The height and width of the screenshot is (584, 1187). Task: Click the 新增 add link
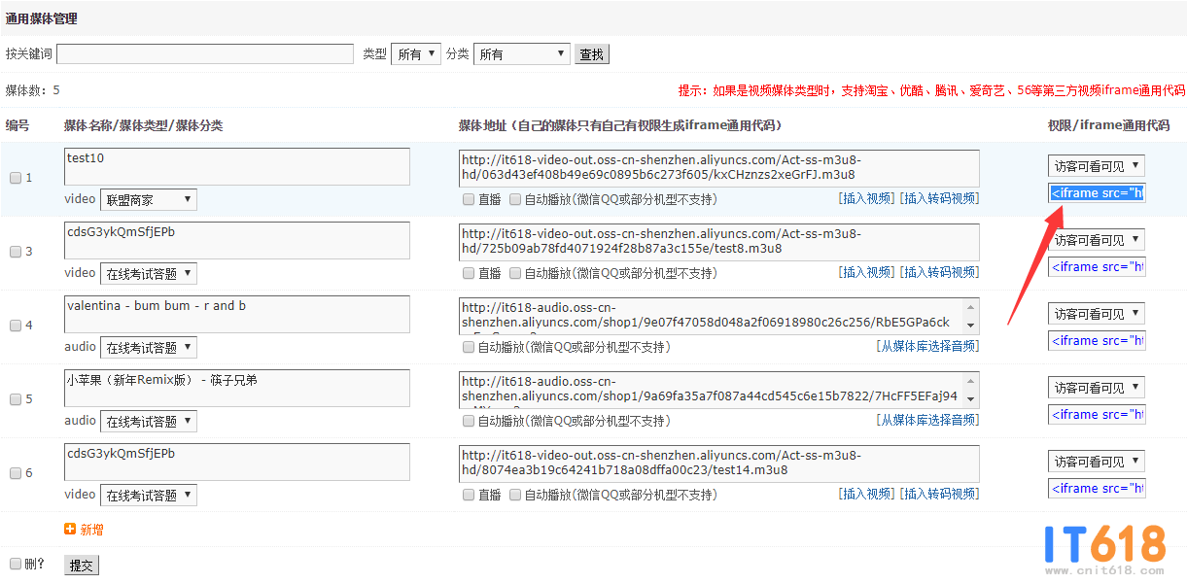point(91,530)
